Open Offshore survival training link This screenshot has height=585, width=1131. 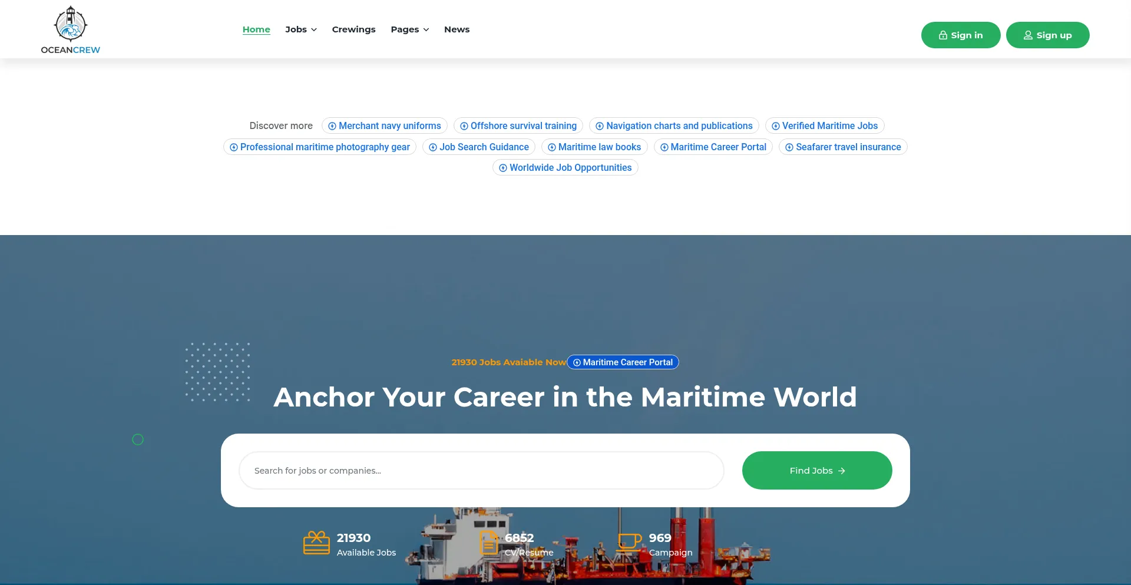pos(523,126)
